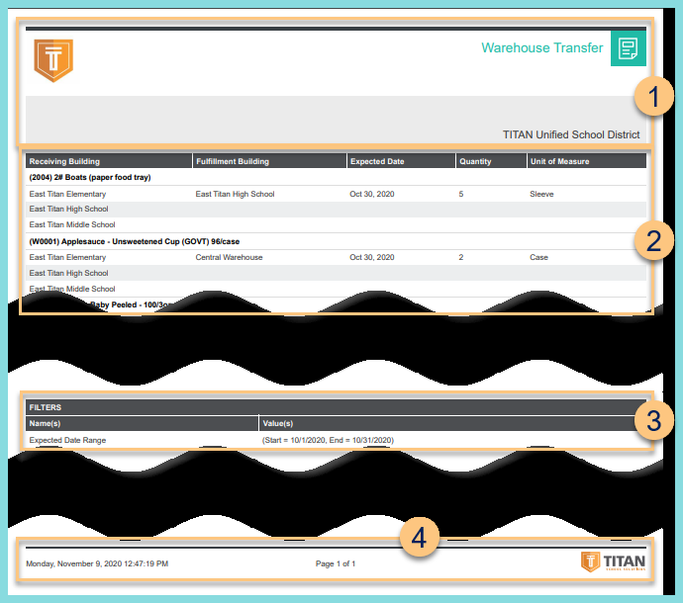Click the Sleeve unit of measure
This screenshot has height=603, width=683.
click(541, 194)
